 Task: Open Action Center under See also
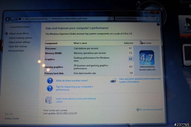(x=12, y=118)
